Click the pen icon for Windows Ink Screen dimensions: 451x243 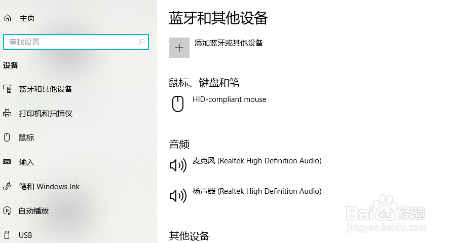7,187
